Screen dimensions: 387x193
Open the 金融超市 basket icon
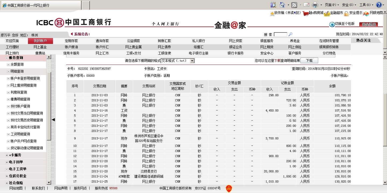coord(327,13)
